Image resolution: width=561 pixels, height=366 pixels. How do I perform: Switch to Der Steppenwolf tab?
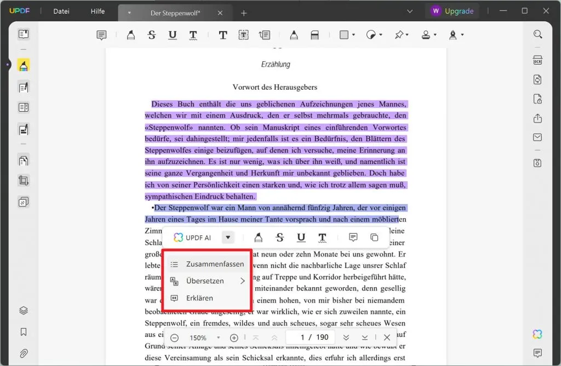click(175, 13)
